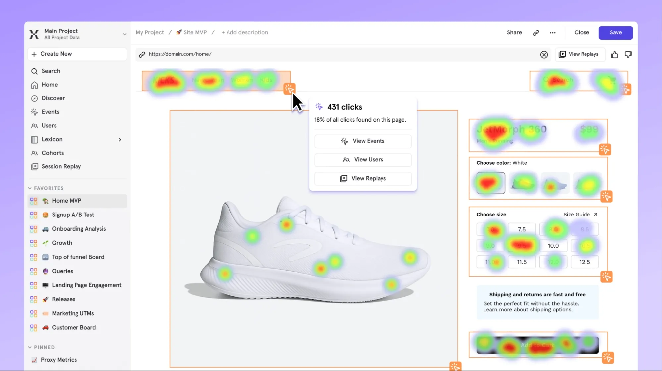Image resolution: width=662 pixels, height=371 pixels.
Task: Pick the white shoe color swatch
Action: coord(490,183)
